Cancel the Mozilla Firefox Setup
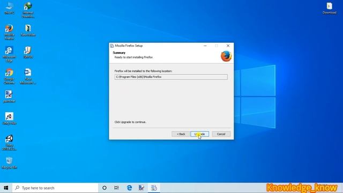This screenshot has height=193, width=343. click(221, 134)
